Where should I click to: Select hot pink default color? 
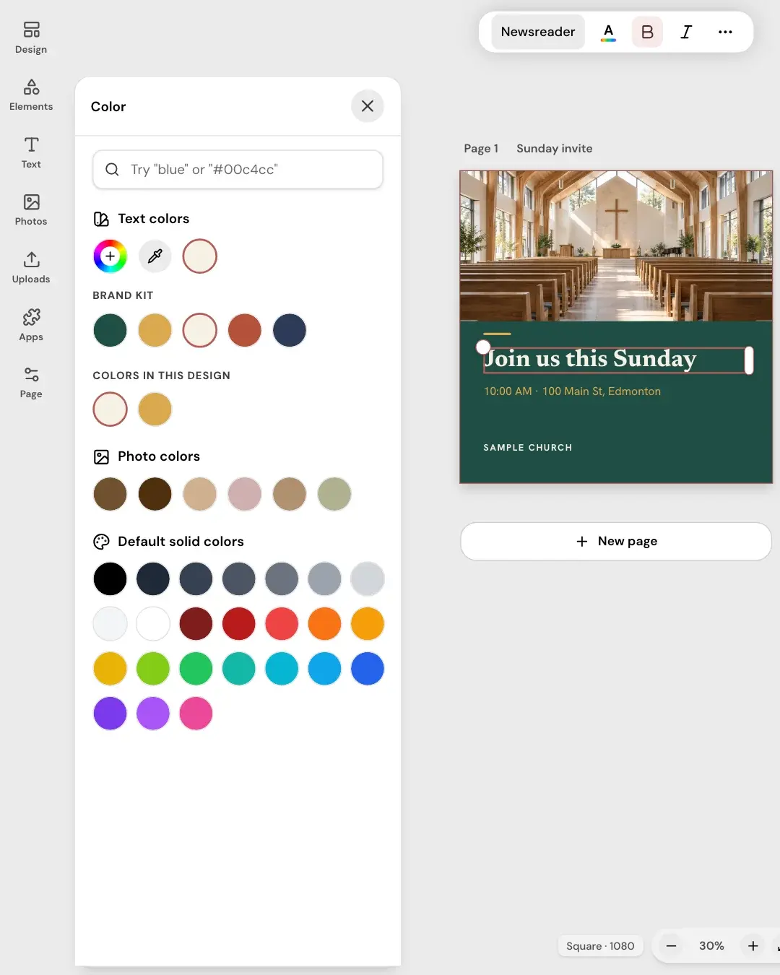196,714
